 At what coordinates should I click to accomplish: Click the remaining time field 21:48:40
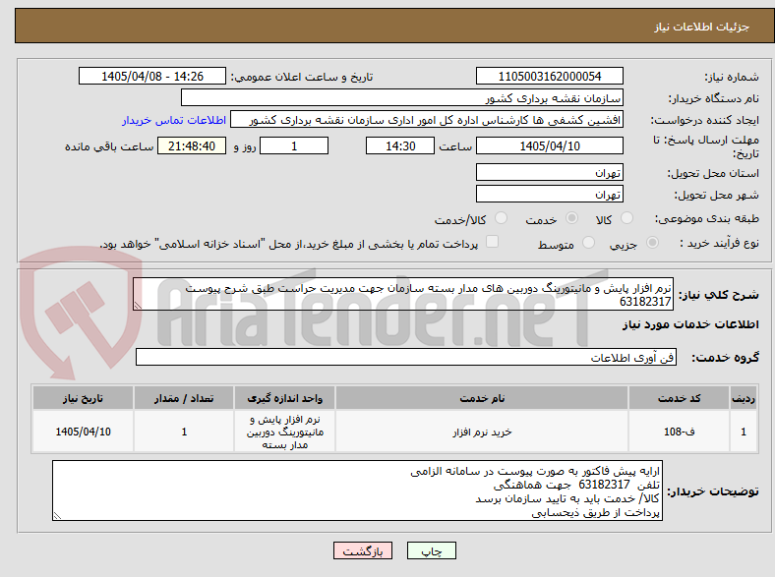coord(192,145)
